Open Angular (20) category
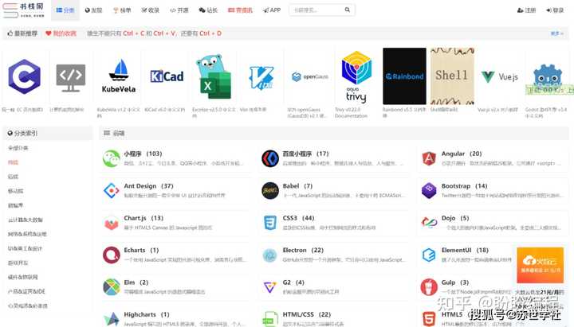The image size is (574, 327). click(462, 154)
